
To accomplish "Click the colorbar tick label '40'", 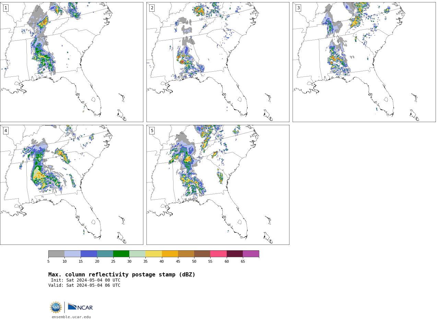I will pos(162,262).
